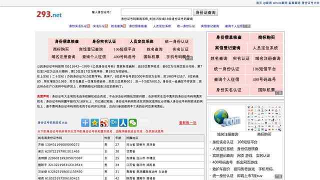Open 400号码选号 in the main pink banner

point(124,56)
